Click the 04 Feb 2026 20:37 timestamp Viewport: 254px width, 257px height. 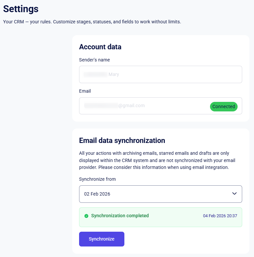click(220, 216)
